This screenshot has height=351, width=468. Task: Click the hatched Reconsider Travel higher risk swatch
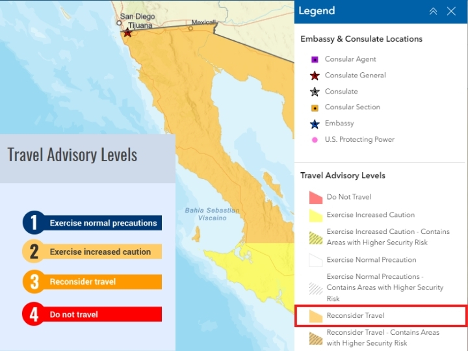(x=316, y=339)
